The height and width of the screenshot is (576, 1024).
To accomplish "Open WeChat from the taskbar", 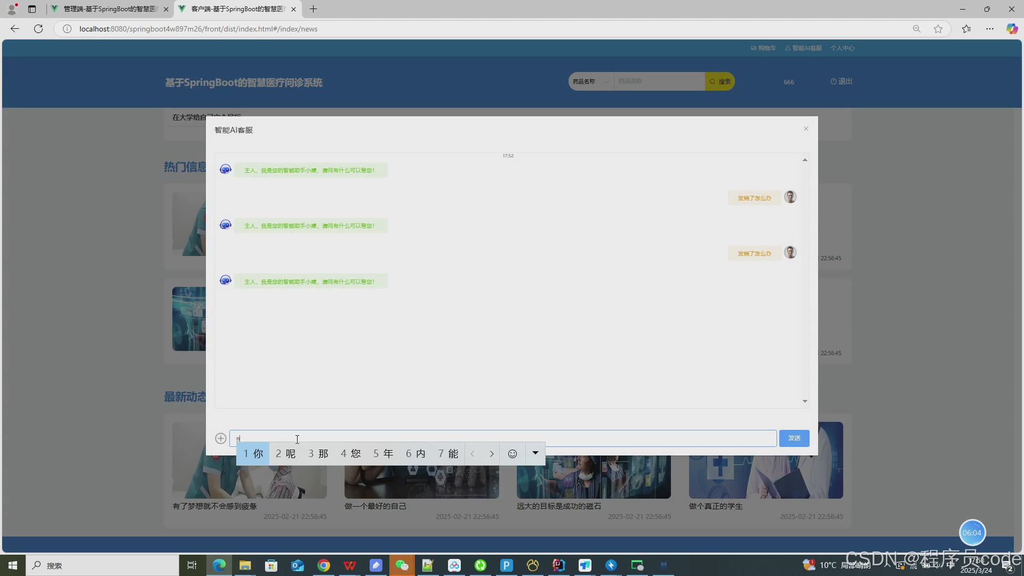I will pos(402,565).
